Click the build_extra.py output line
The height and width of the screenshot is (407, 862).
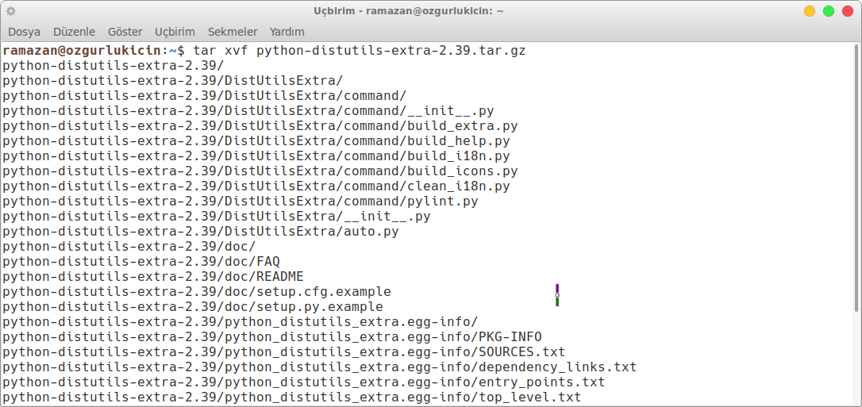tap(260, 126)
